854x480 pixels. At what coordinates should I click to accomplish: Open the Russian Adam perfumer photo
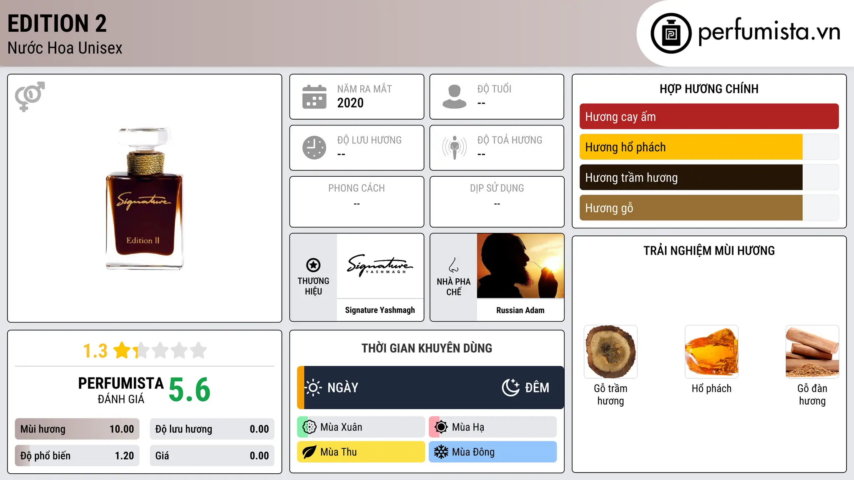520,266
